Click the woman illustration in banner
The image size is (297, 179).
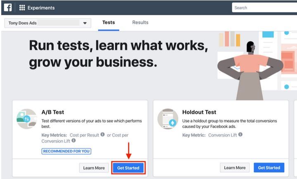(250, 71)
